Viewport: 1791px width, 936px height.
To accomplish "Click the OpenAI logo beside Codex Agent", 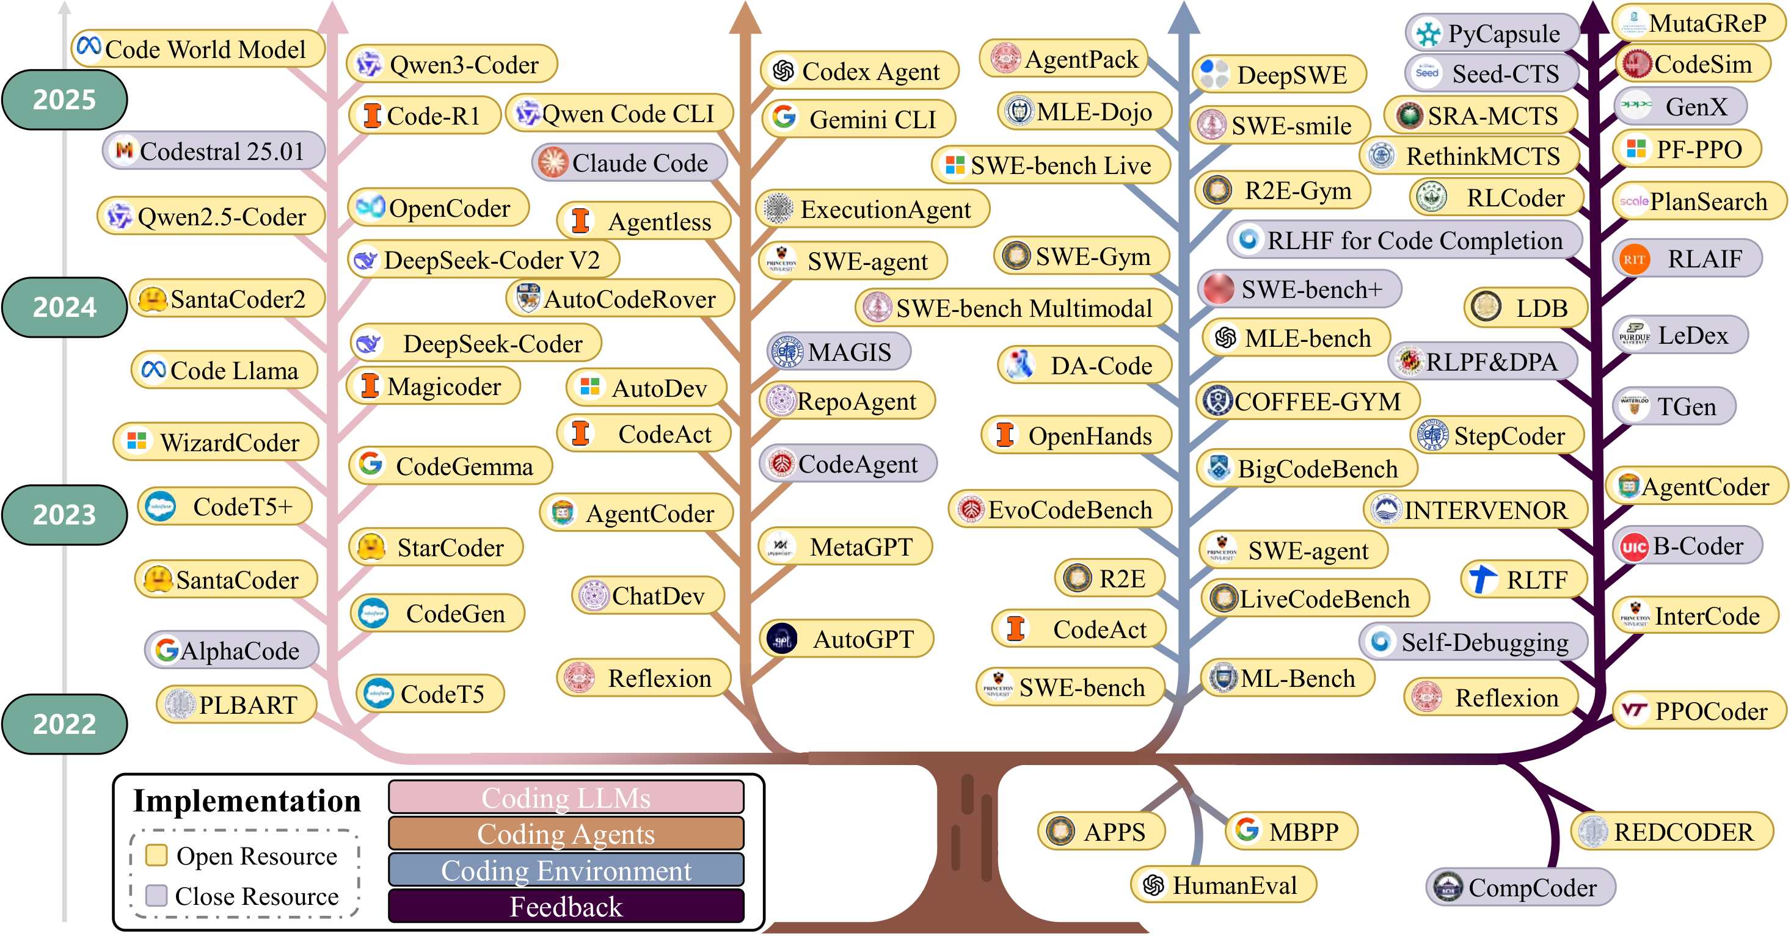I will coord(784,71).
